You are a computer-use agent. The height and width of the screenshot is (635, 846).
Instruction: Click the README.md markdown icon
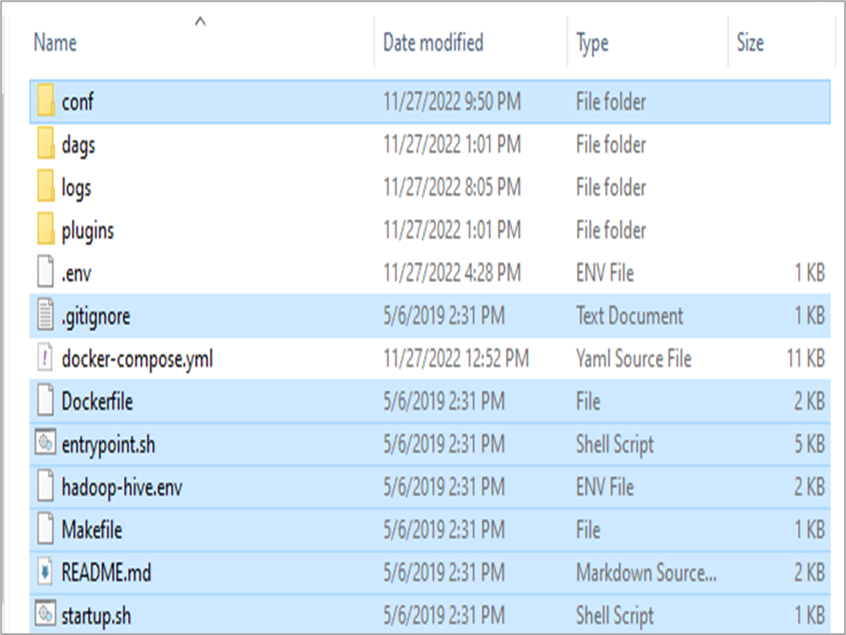[x=46, y=572]
